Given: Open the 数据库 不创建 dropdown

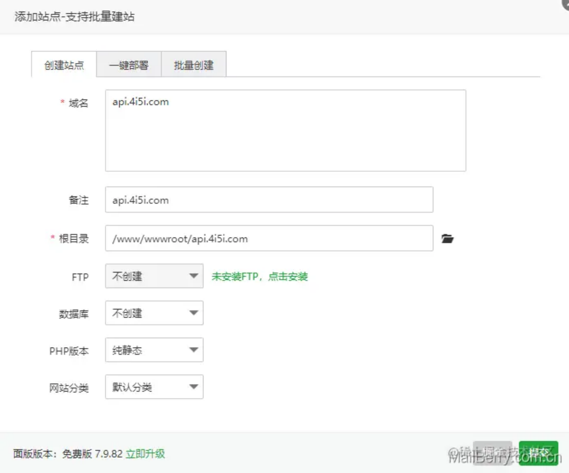Looking at the screenshot, I should tap(154, 313).
